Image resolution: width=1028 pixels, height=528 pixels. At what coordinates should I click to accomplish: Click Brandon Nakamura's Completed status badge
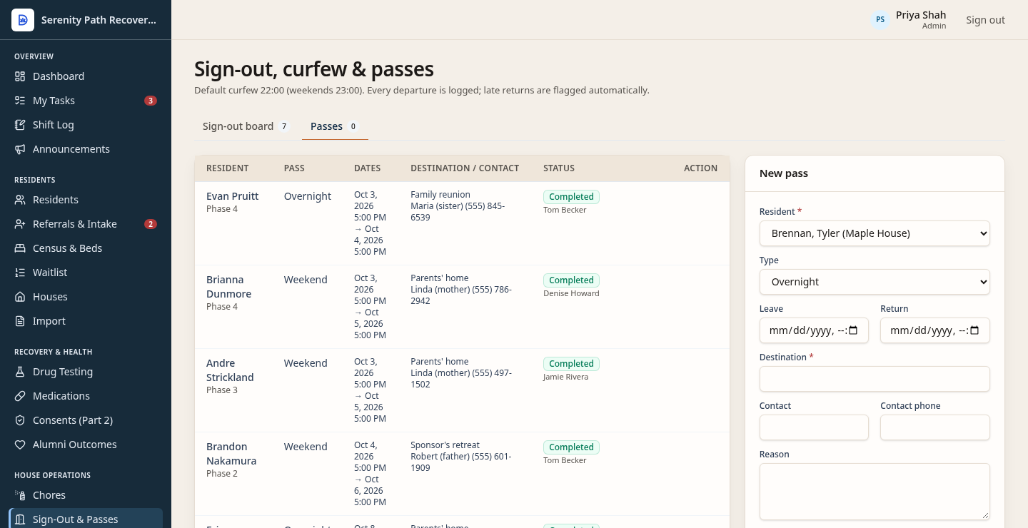571,447
